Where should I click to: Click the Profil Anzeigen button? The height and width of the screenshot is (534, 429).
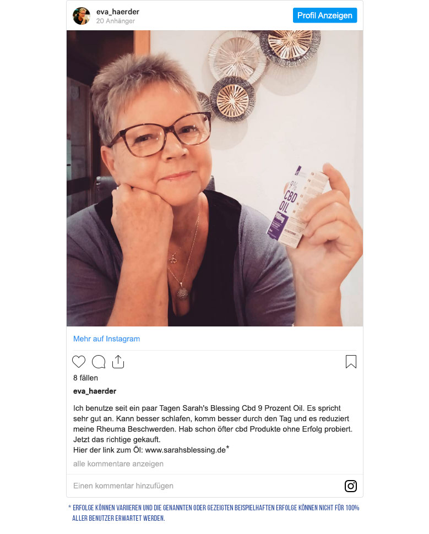(x=325, y=15)
